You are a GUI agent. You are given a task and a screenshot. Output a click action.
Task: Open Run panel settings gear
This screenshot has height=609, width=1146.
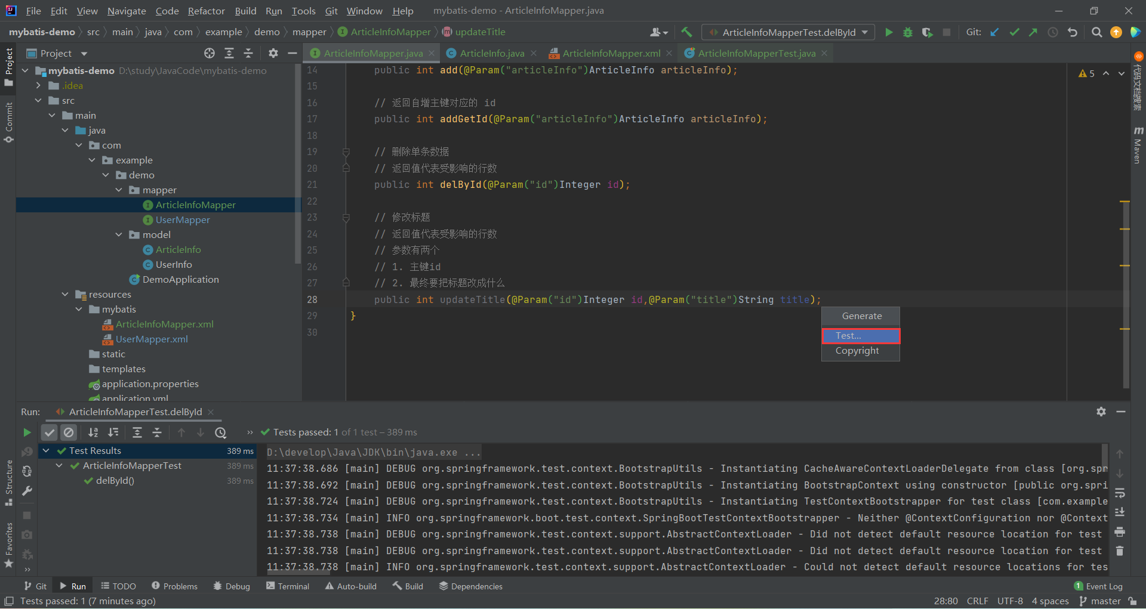tap(1101, 412)
